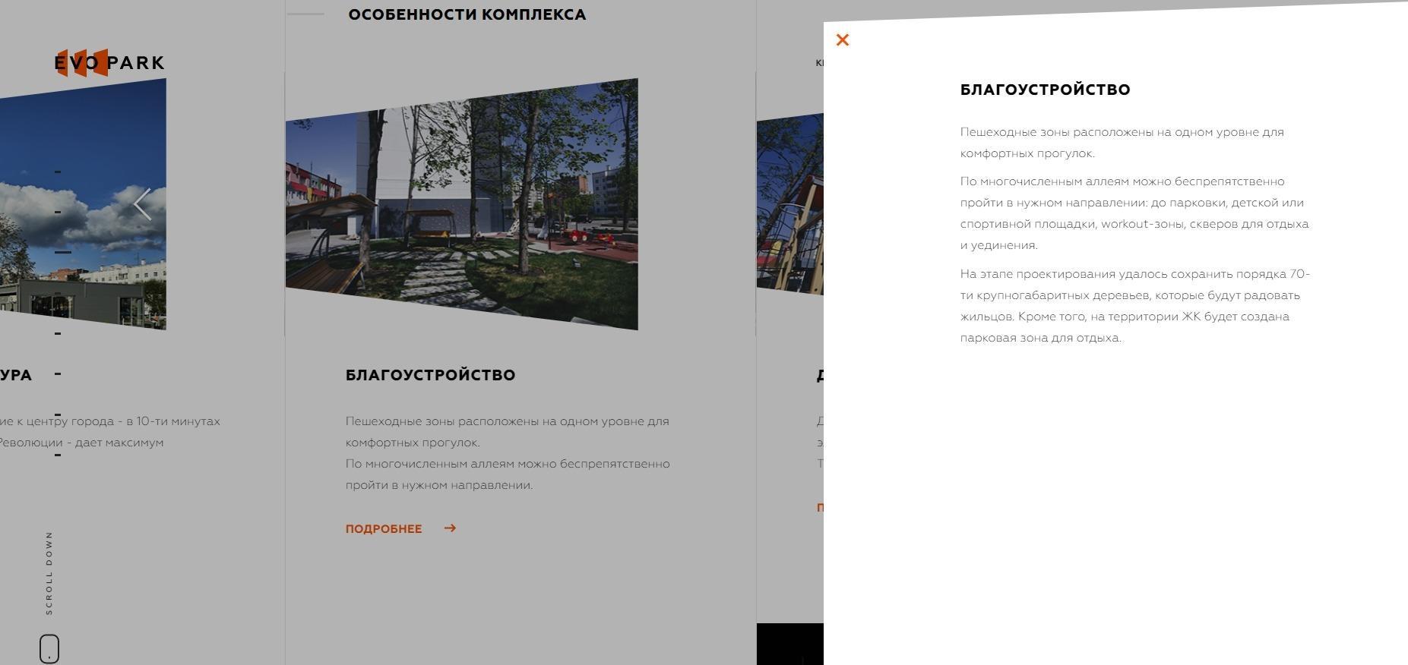
Task: Select the longer active side navigation dash
Action: click(x=62, y=252)
